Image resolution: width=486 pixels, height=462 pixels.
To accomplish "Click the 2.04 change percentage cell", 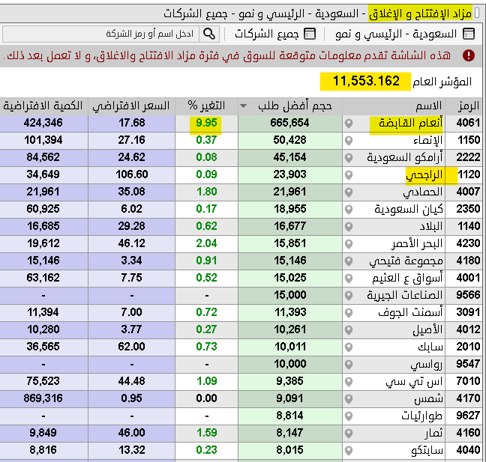I will click(x=206, y=243).
